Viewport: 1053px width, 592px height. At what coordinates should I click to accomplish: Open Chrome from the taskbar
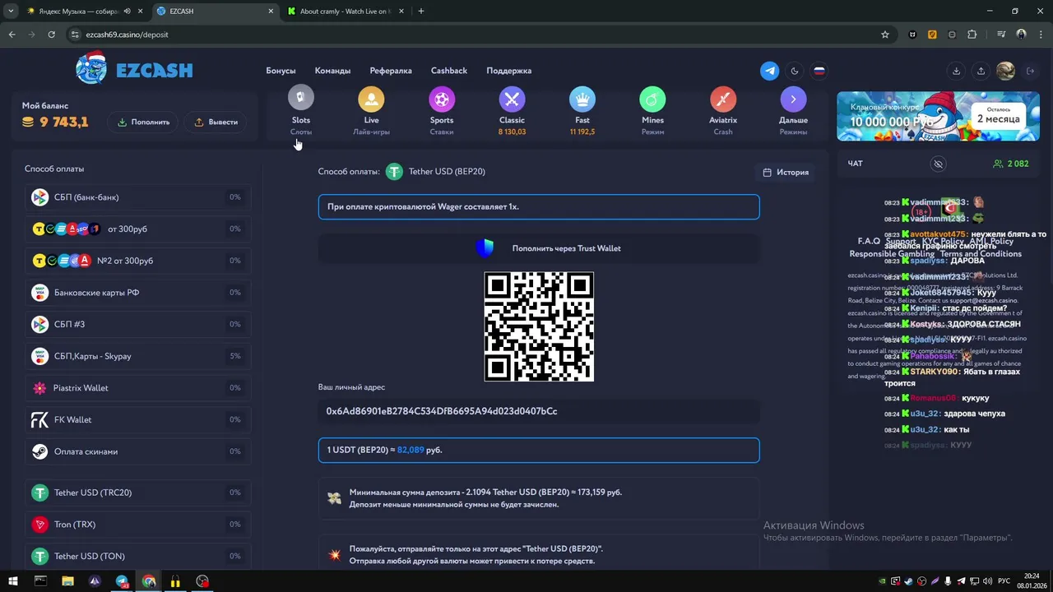pos(149,581)
